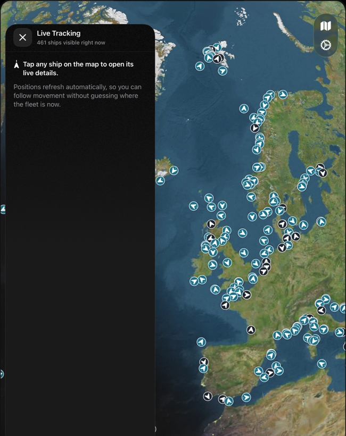The image size is (346, 436).
Task: Click the 'Positions refresh automatically' description text
Action: [77, 96]
